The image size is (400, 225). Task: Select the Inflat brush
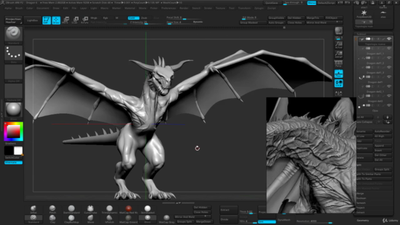tap(33, 209)
